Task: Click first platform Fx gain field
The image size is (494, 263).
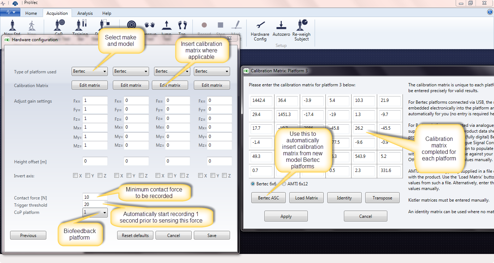Action: (x=95, y=100)
